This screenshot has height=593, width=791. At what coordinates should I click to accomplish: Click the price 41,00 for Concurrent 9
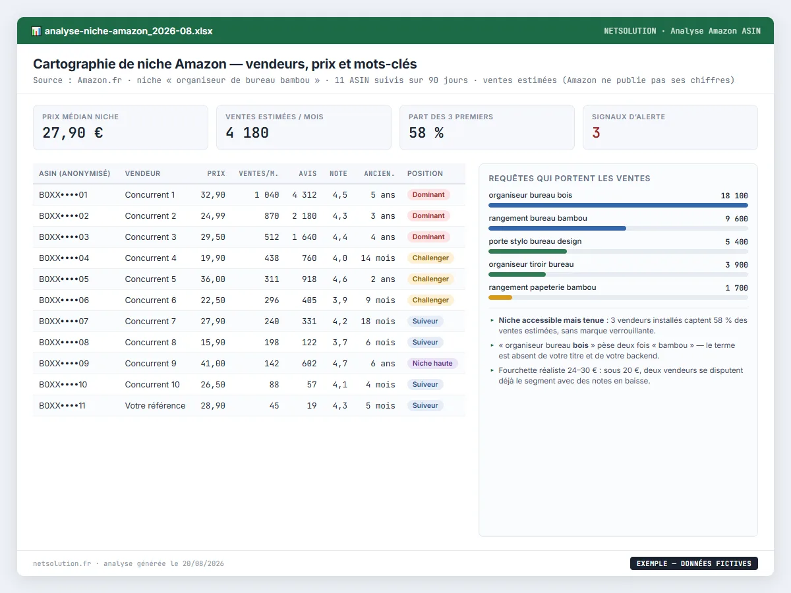click(213, 364)
